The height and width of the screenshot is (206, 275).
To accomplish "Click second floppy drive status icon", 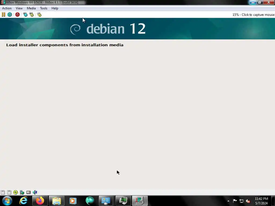I will pyautogui.click(x=9, y=192).
